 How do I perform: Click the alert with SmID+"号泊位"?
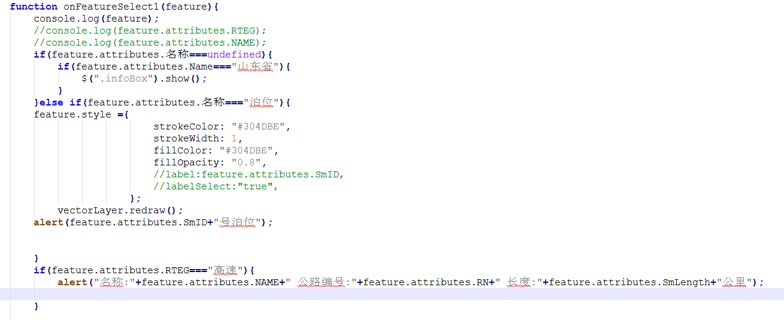coord(153,222)
